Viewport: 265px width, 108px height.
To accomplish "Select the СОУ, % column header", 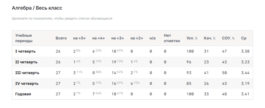I will (x=228, y=38).
